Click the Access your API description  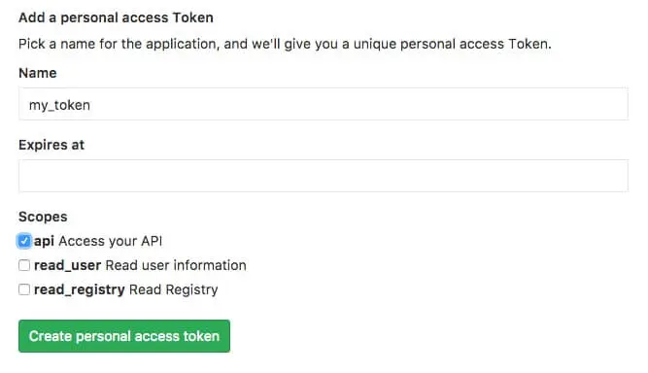click(111, 241)
